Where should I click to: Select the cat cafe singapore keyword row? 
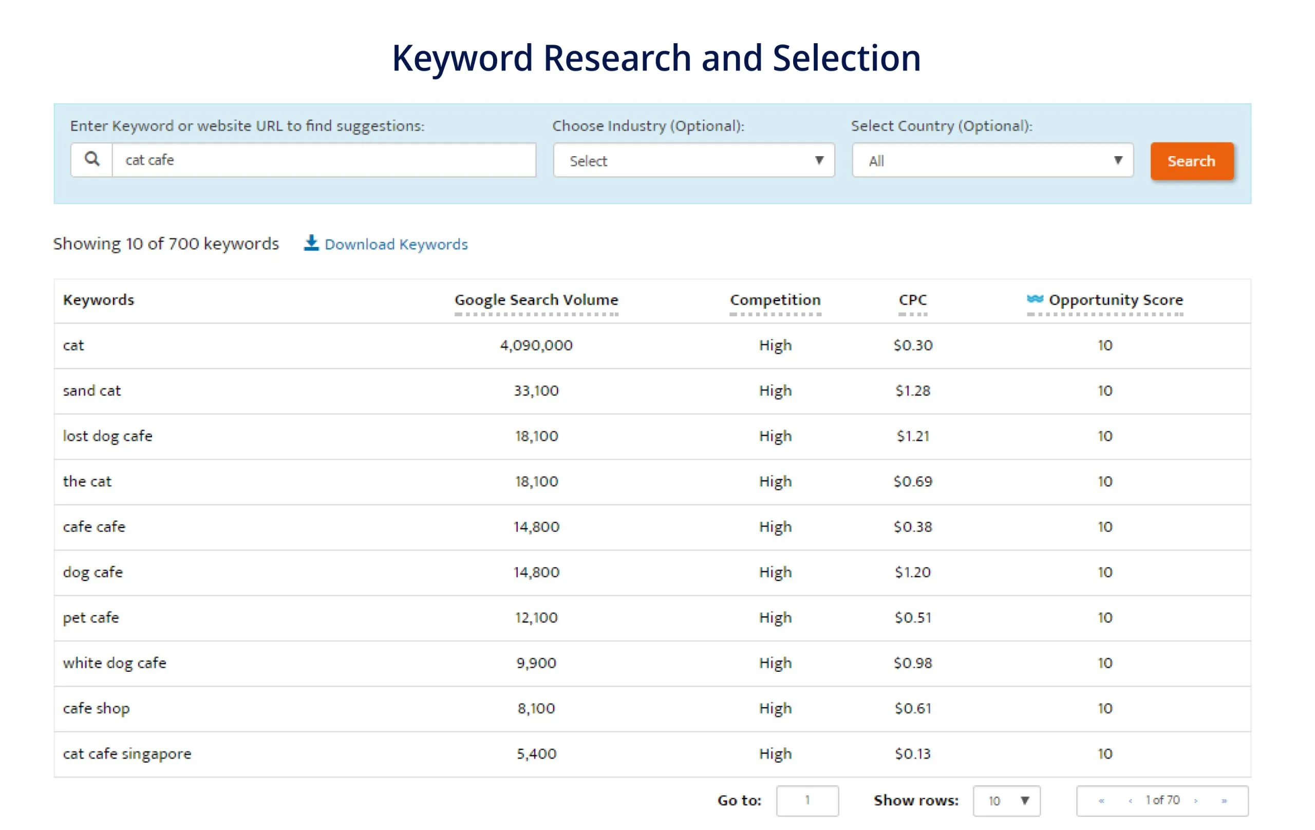127,753
